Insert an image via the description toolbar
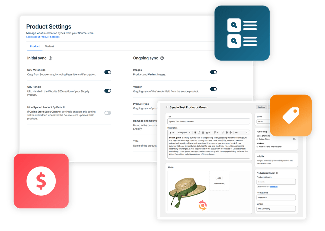Screen dimensions: 325x231 point(226,132)
